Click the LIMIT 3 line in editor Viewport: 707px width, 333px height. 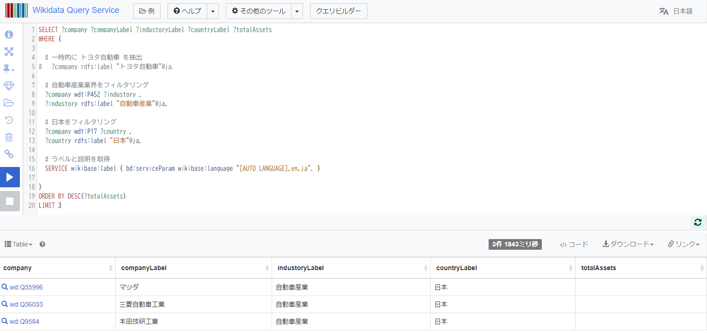tap(50, 205)
